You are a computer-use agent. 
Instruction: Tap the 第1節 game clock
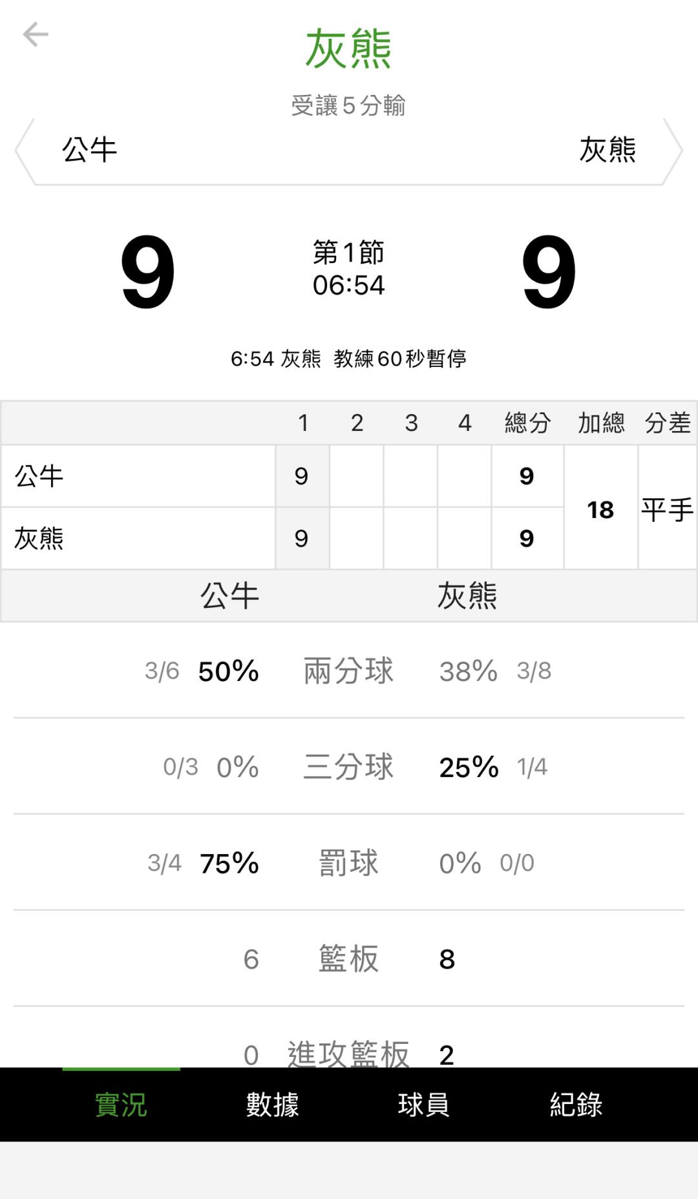348,269
